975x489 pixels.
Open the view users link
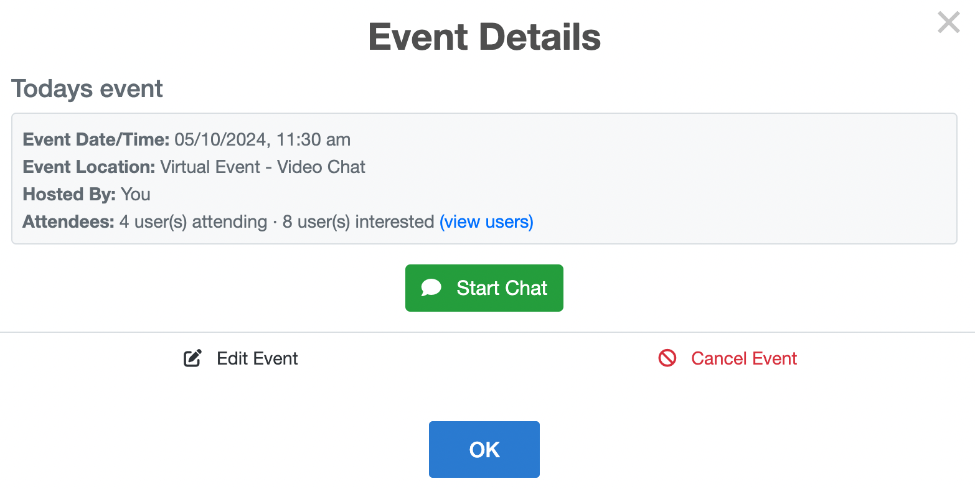pos(486,222)
